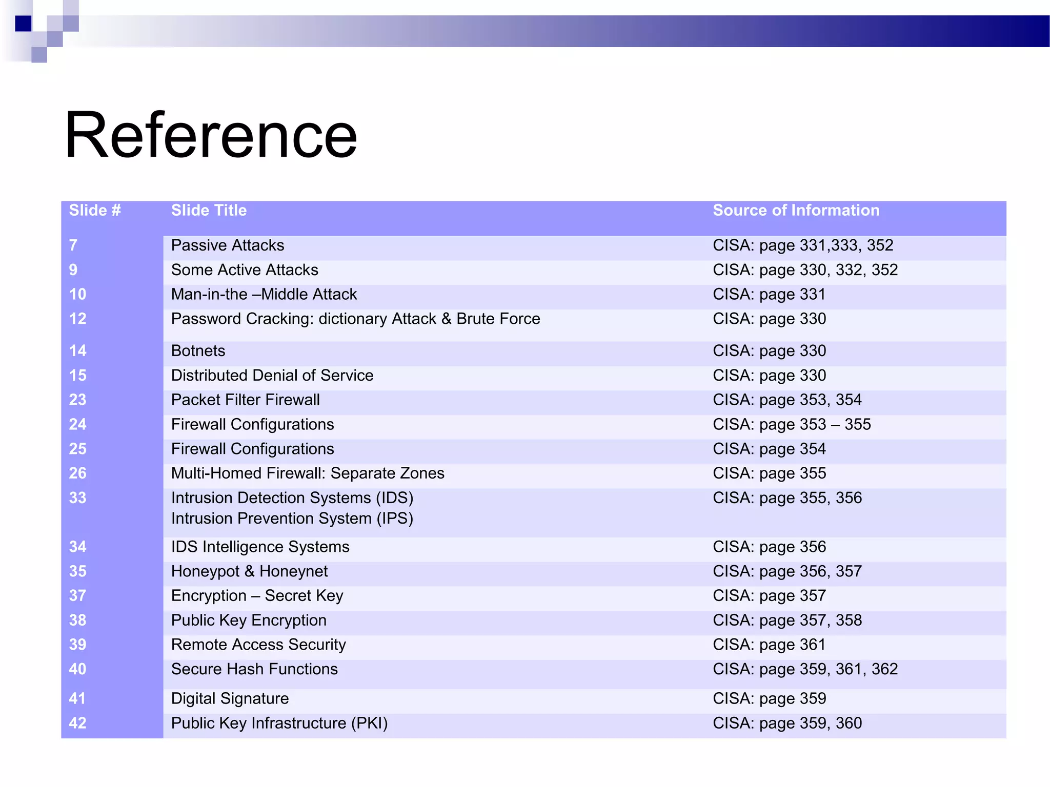Select 'Packet Filter Firewall' title
The width and height of the screenshot is (1050, 787).
pyautogui.click(x=245, y=400)
